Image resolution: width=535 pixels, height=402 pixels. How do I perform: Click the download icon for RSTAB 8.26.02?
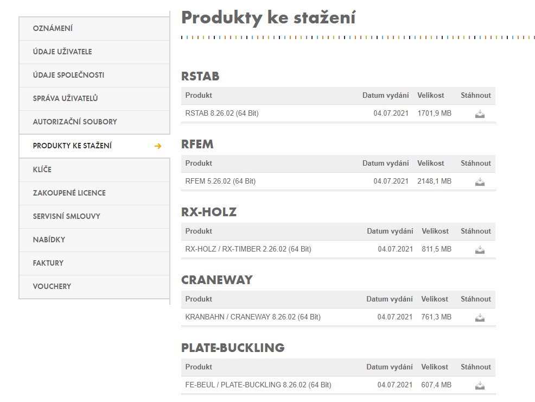click(480, 114)
